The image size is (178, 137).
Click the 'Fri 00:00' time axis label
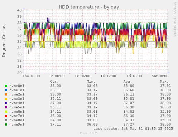coord(57,76)
